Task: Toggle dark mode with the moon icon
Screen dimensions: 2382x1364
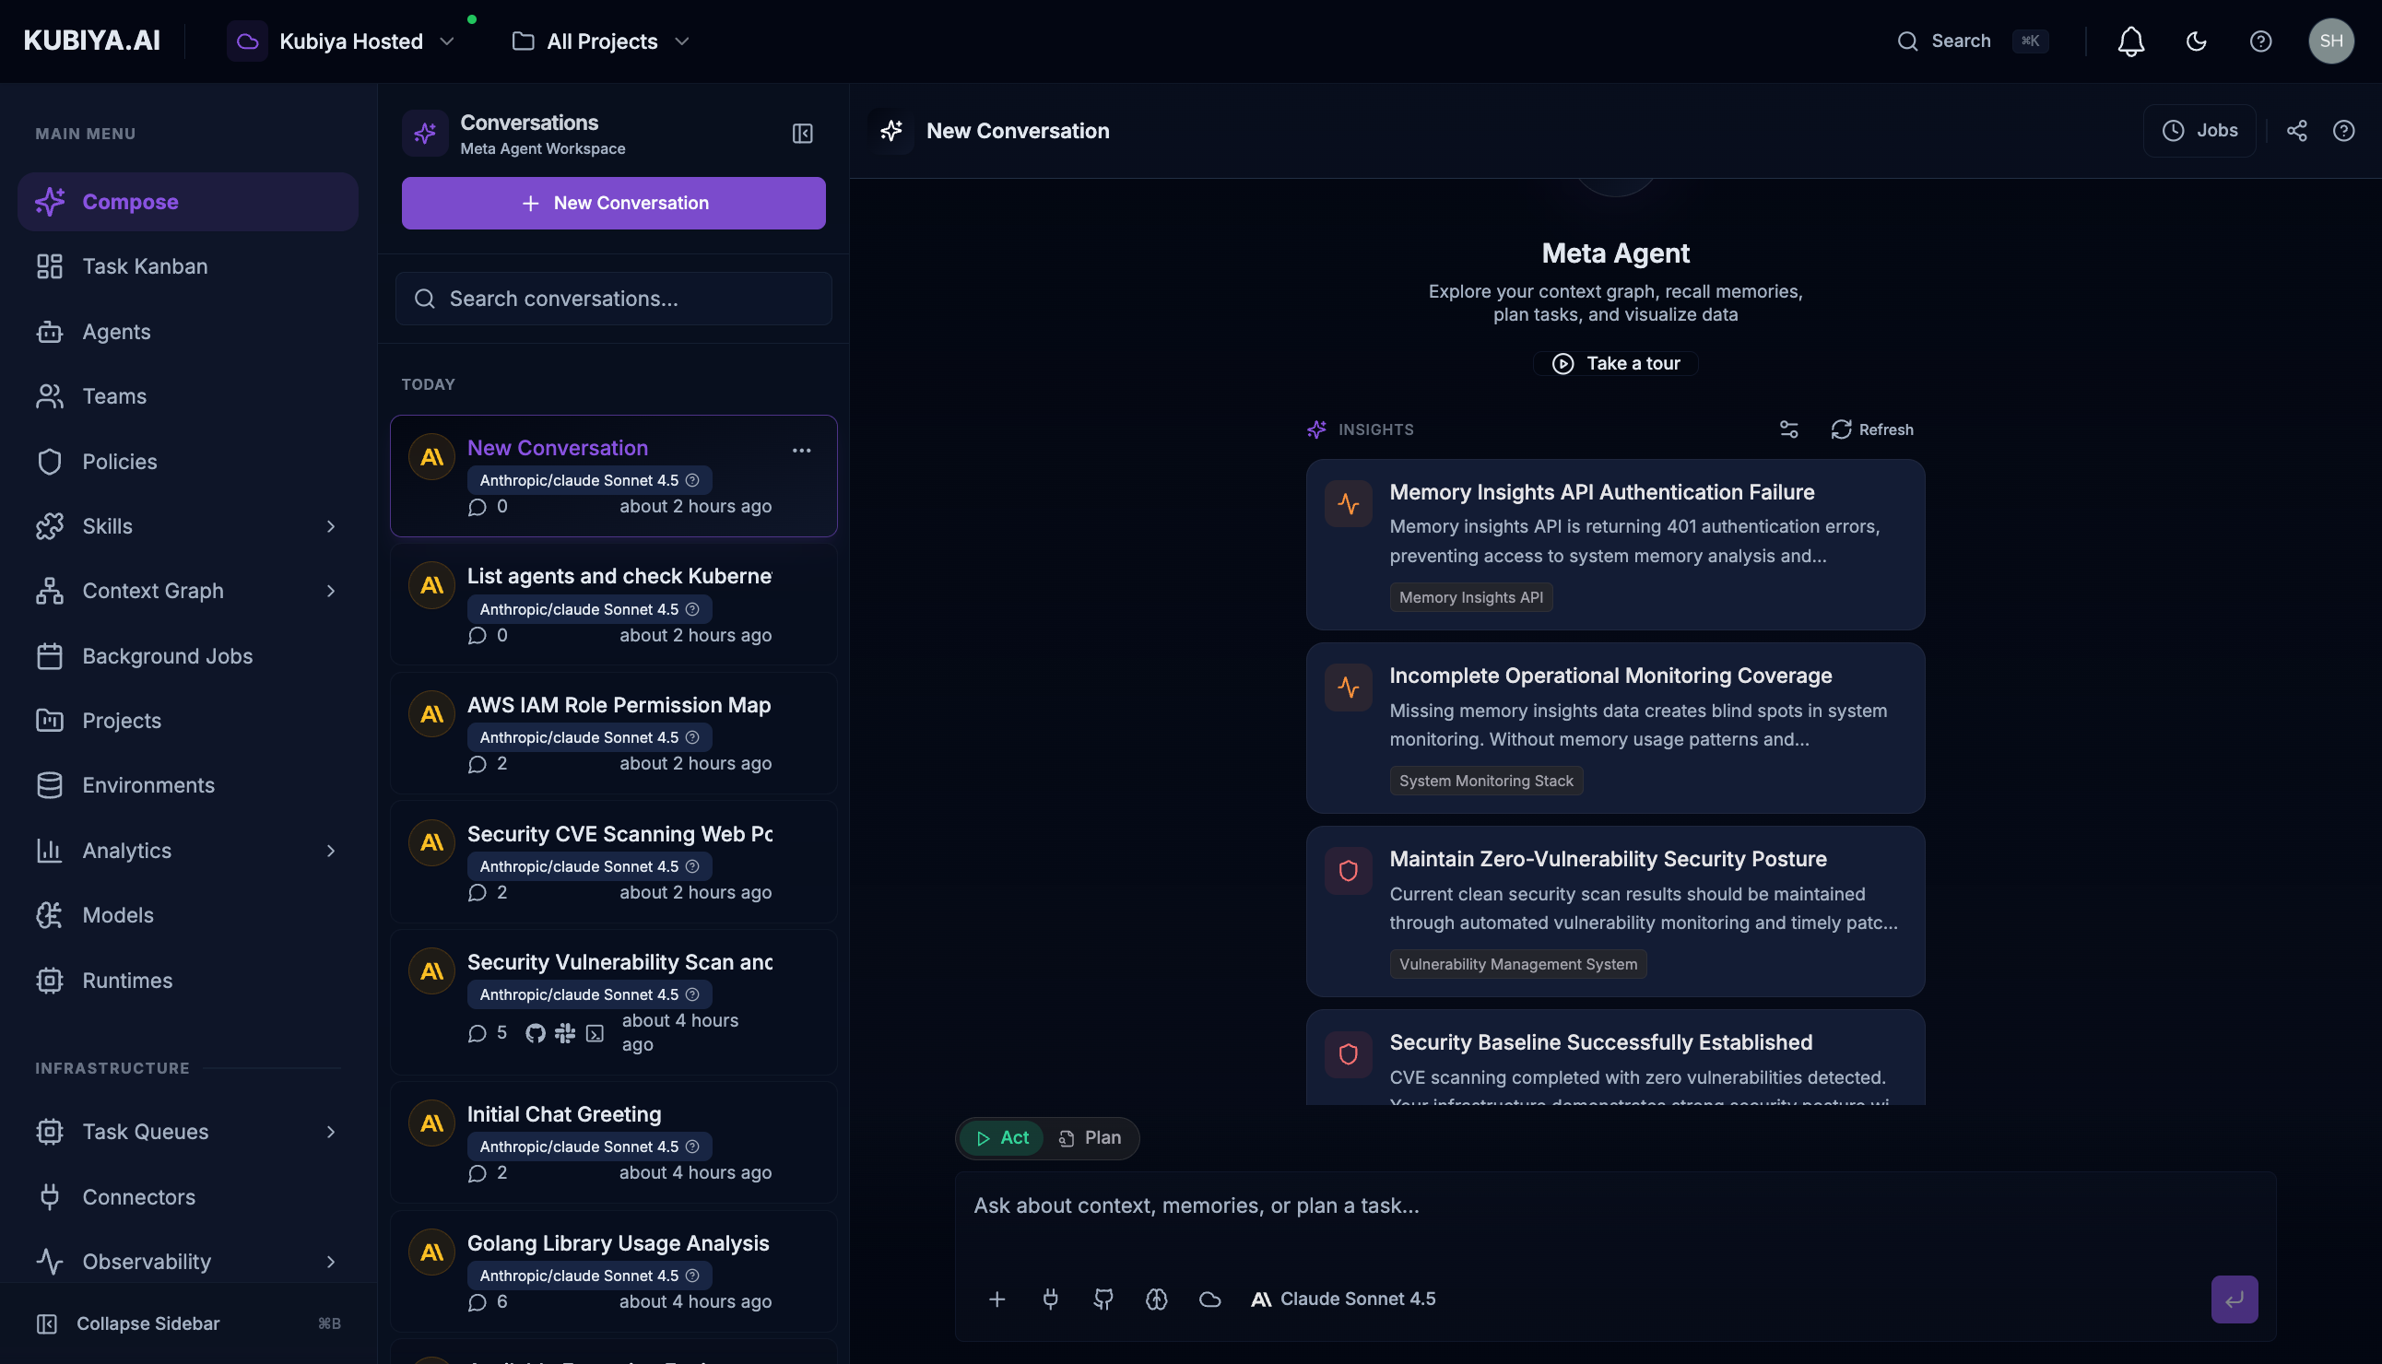Action: [2197, 41]
